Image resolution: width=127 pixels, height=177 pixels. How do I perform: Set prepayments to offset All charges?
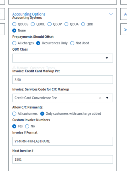tap(14, 43)
